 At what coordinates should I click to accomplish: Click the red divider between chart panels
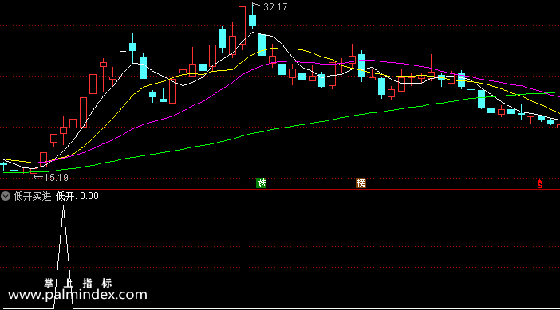click(x=280, y=190)
